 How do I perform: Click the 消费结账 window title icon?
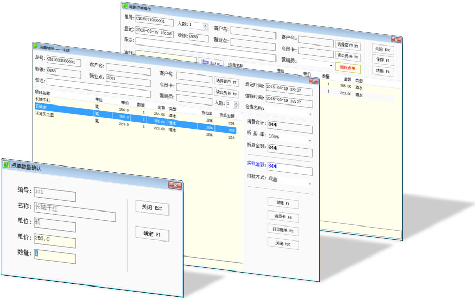(x=35, y=47)
